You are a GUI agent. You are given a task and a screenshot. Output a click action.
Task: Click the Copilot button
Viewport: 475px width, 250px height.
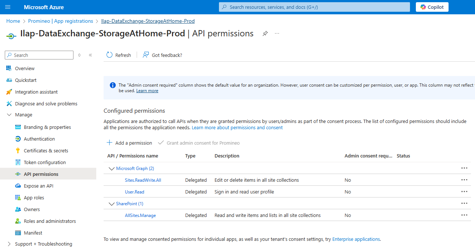(x=432, y=7)
